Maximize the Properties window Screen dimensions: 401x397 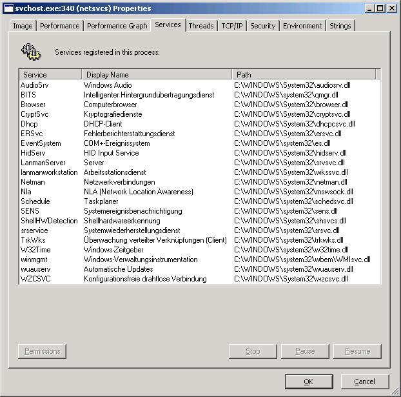click(x=380, y=8)
